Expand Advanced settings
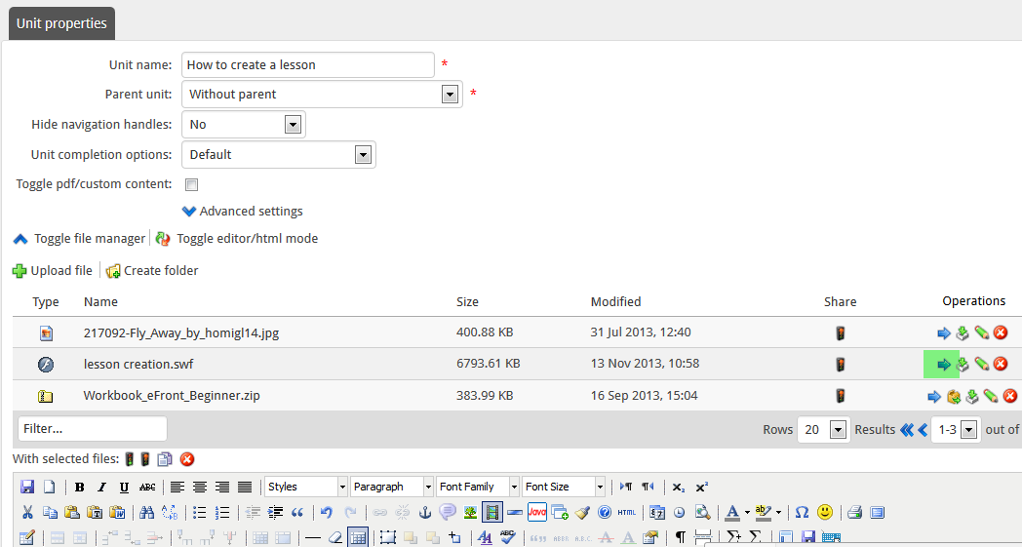Screen dimensions: 1022x547 pyautogui.click(x=243, y=212)
